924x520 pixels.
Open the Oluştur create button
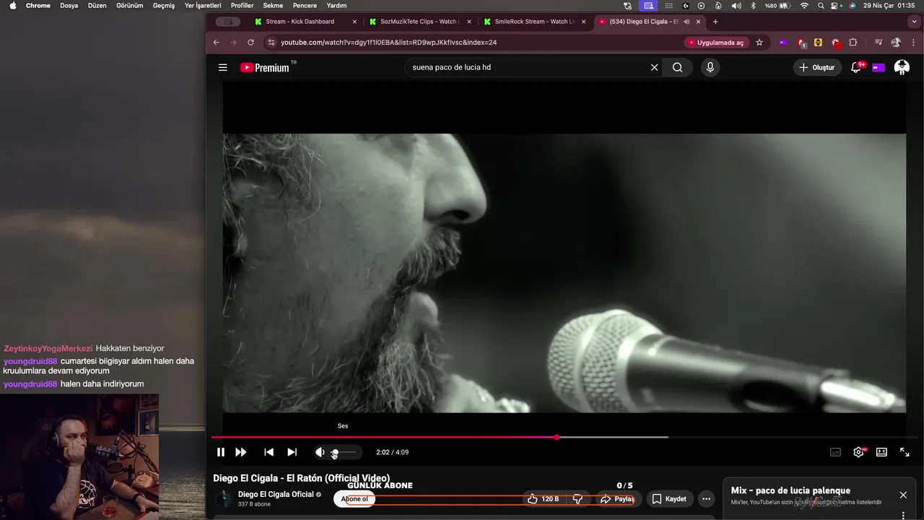[817, 67]
